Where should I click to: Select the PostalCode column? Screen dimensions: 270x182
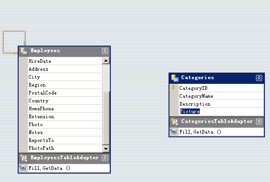coord(65,93)
